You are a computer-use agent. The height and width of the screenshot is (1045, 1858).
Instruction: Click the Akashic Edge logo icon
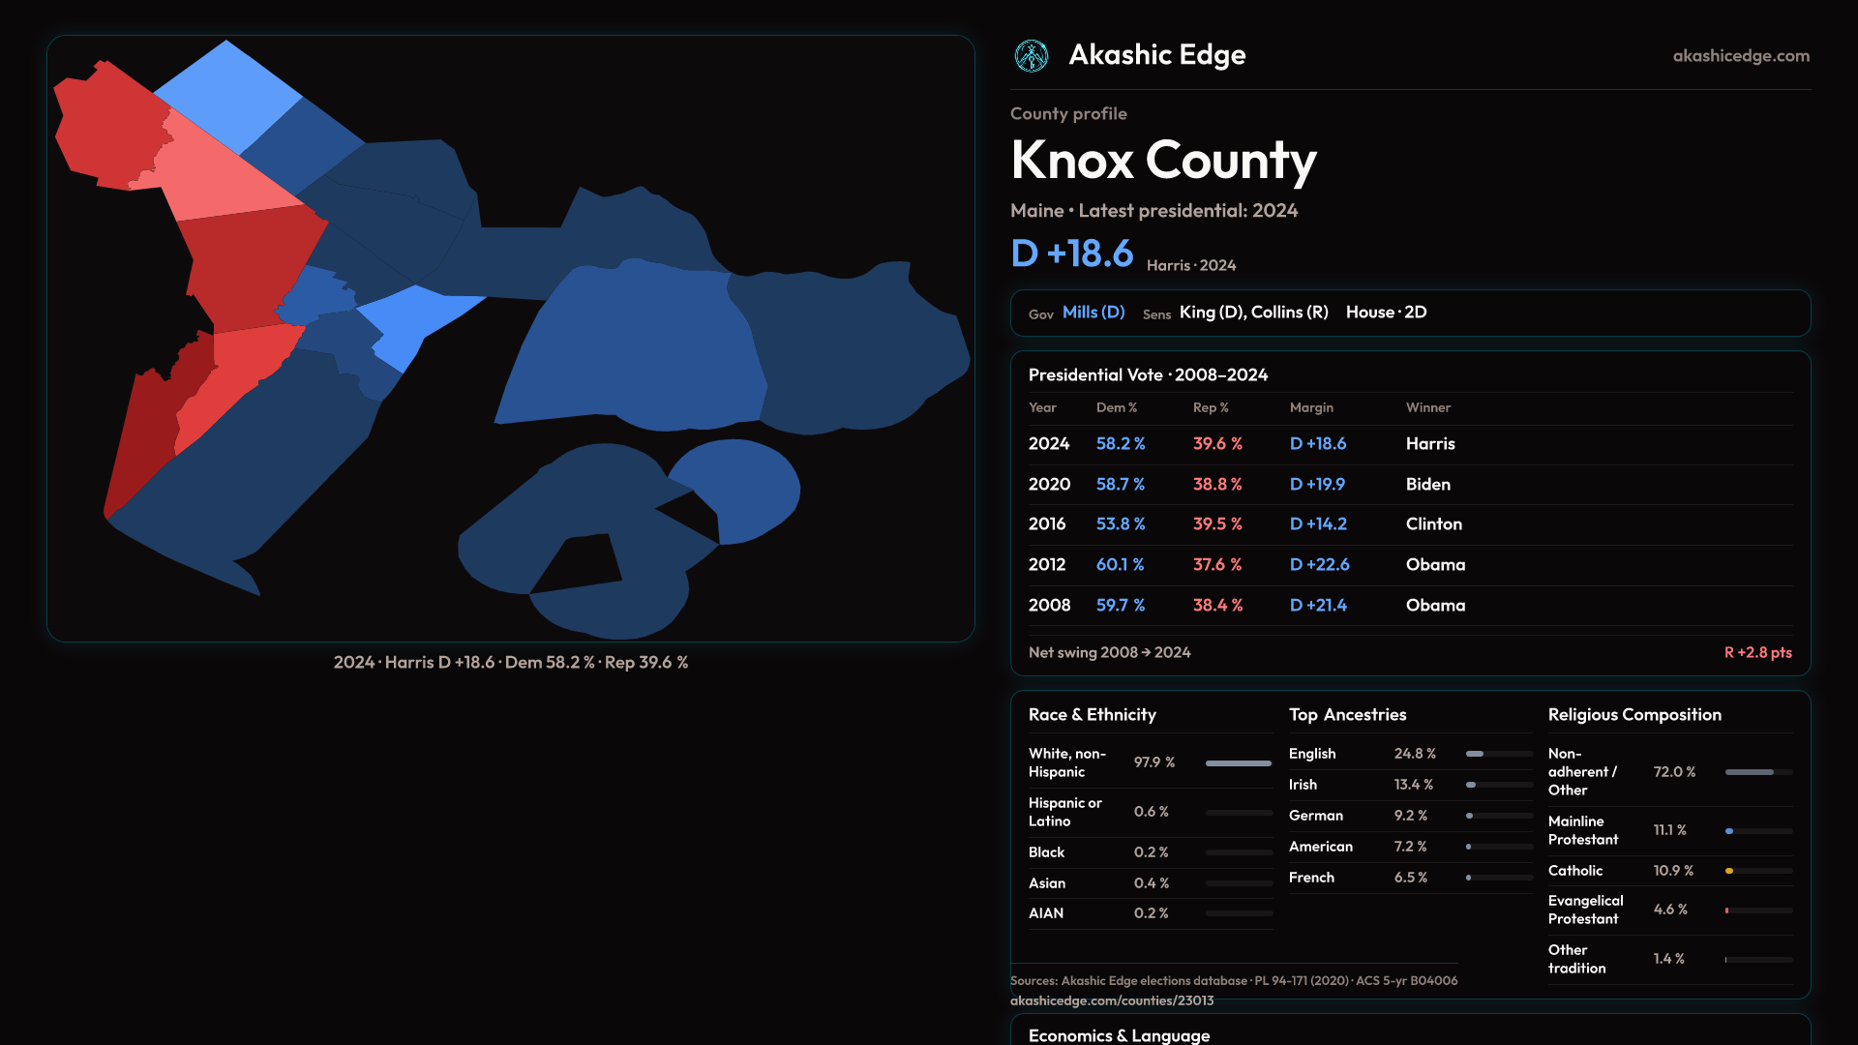click(1031, 56)
